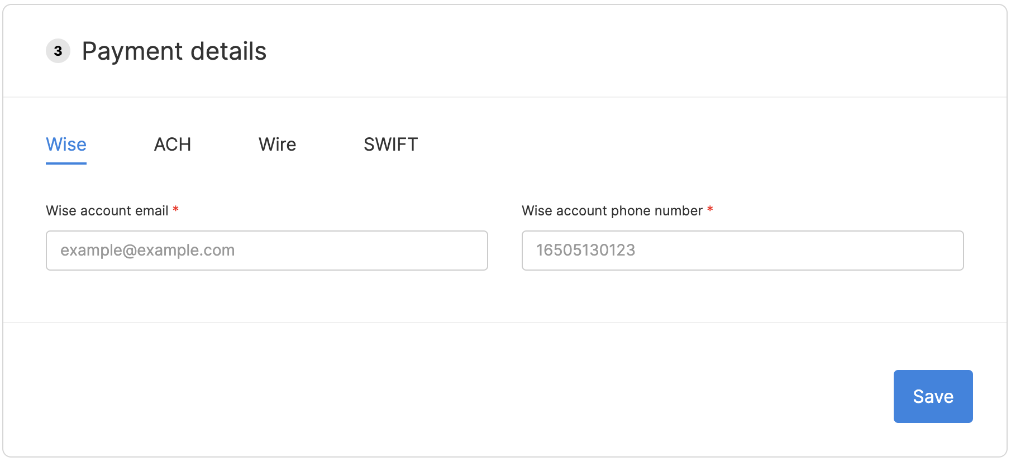Click the Payment details heading
This screenshot has height=462, width=1011.
174,51
